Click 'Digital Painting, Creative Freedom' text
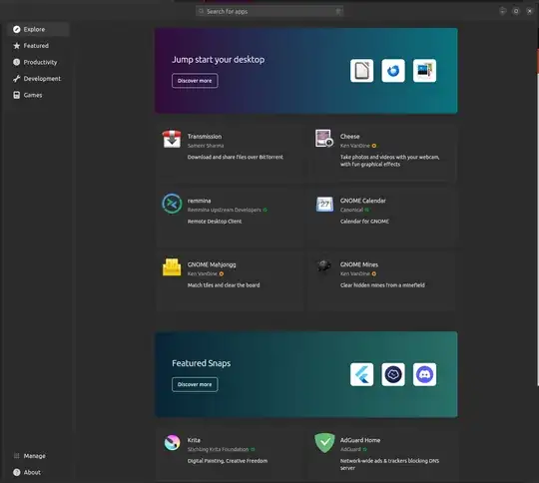The width and height of the screenshot is (539, 483). point(228,461)
